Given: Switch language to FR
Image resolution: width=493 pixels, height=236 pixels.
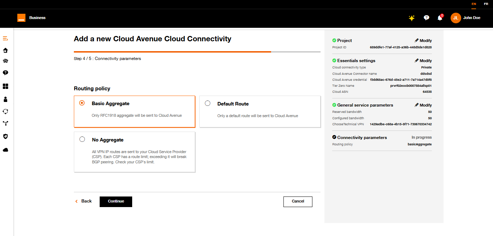Looking at the screenshot, I should (x=486, y=4).
